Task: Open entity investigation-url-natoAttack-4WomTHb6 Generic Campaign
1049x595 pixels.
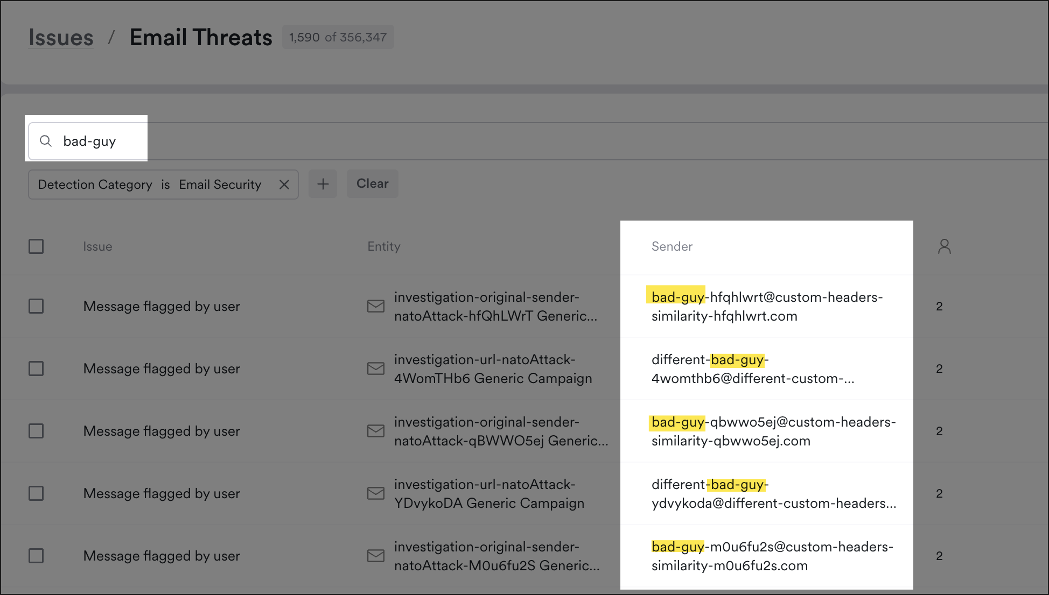Action: pos(493,369)
